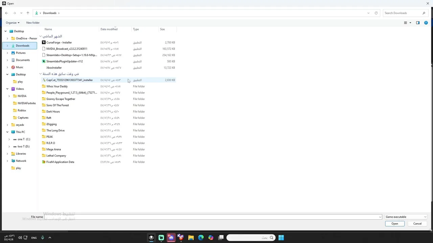The height and width of the screenshot is (243, 433).
Task: Select the Captures folder in the tree
Action: click(23, 118)
